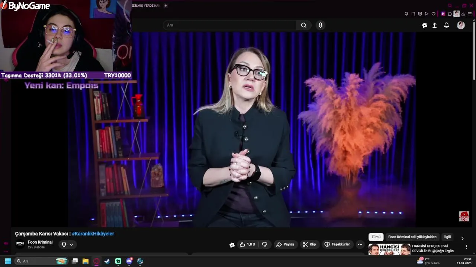Create a clip with the Klip button
476x267 pixels.
coord(309,244)
